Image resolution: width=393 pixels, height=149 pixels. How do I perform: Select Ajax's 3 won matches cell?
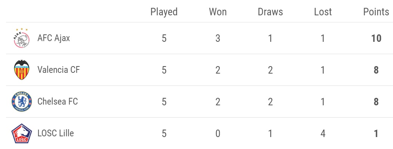point(218,38)
